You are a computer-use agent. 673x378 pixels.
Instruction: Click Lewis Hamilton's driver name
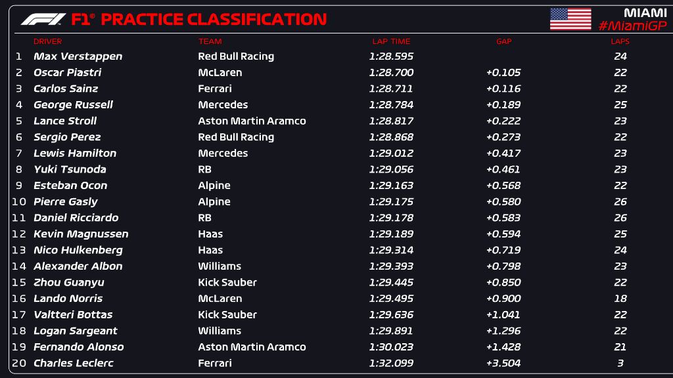pyautogui.click(x=75, y=154)
